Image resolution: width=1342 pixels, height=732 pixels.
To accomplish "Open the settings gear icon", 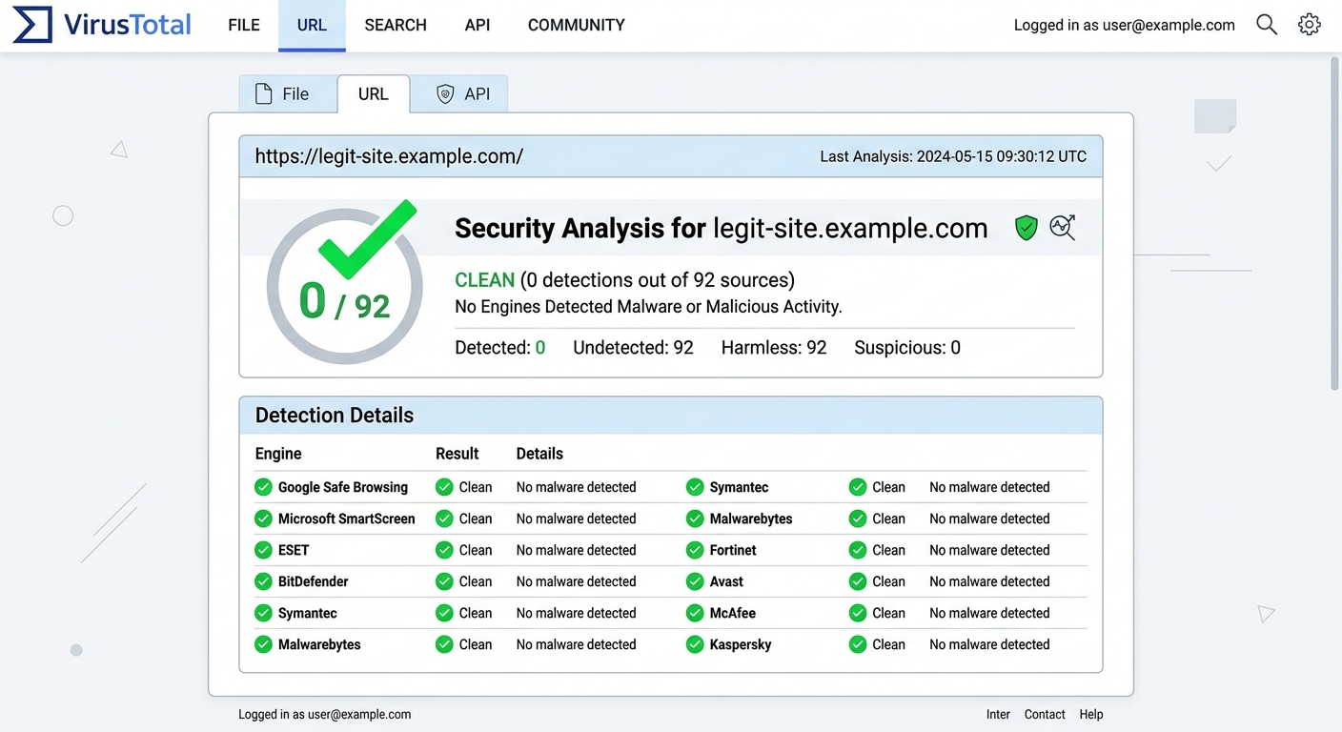I will (x=1310, y=25).
